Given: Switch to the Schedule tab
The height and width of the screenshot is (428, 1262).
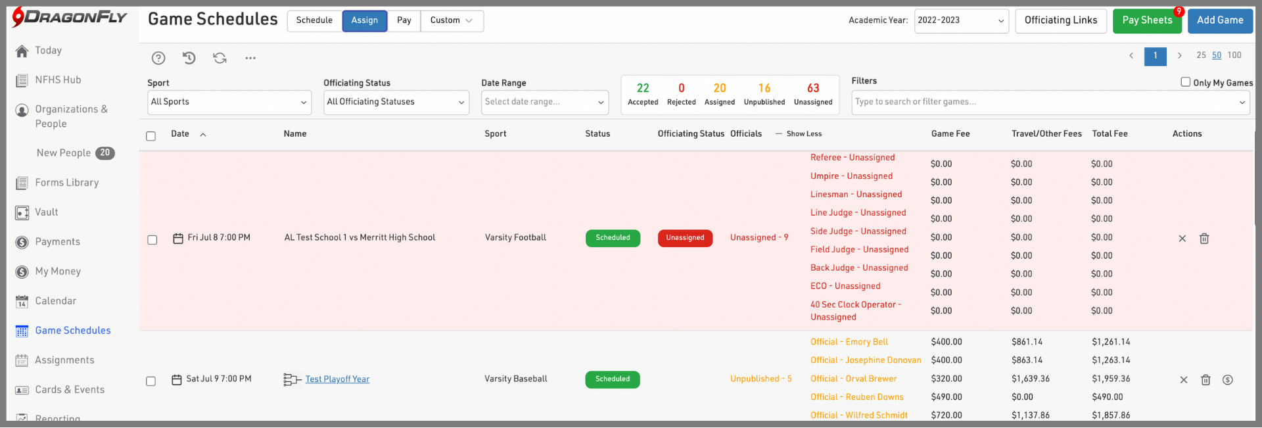Looking at the screenshot, I should [314, 21].
